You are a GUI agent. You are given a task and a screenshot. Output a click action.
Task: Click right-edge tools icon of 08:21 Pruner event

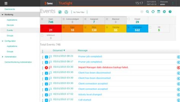pos(178,57)
